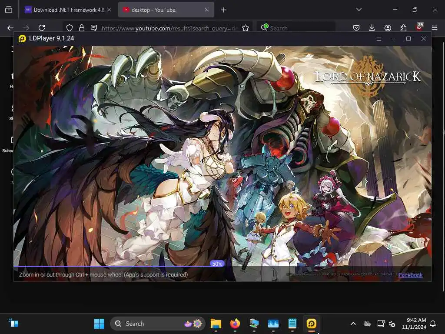Open the LDPlayer taskbar icon
The image size is (445, 334).
point(311,324)
